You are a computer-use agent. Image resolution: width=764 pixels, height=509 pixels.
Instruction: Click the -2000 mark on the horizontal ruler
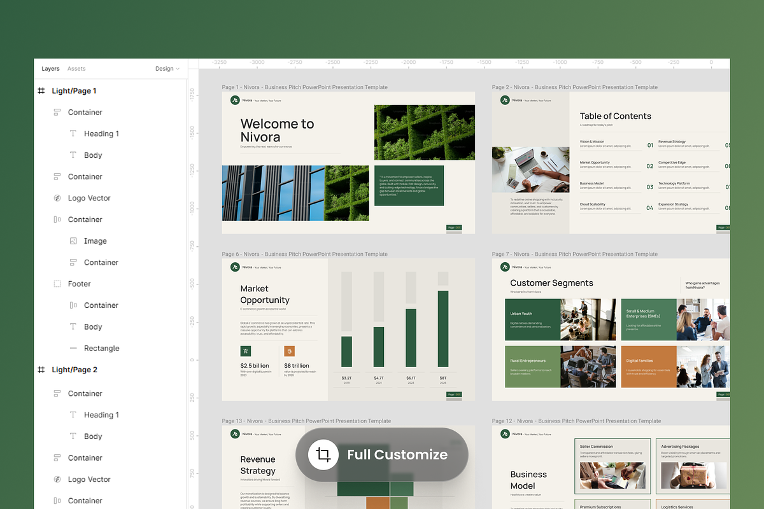(408, 63)
